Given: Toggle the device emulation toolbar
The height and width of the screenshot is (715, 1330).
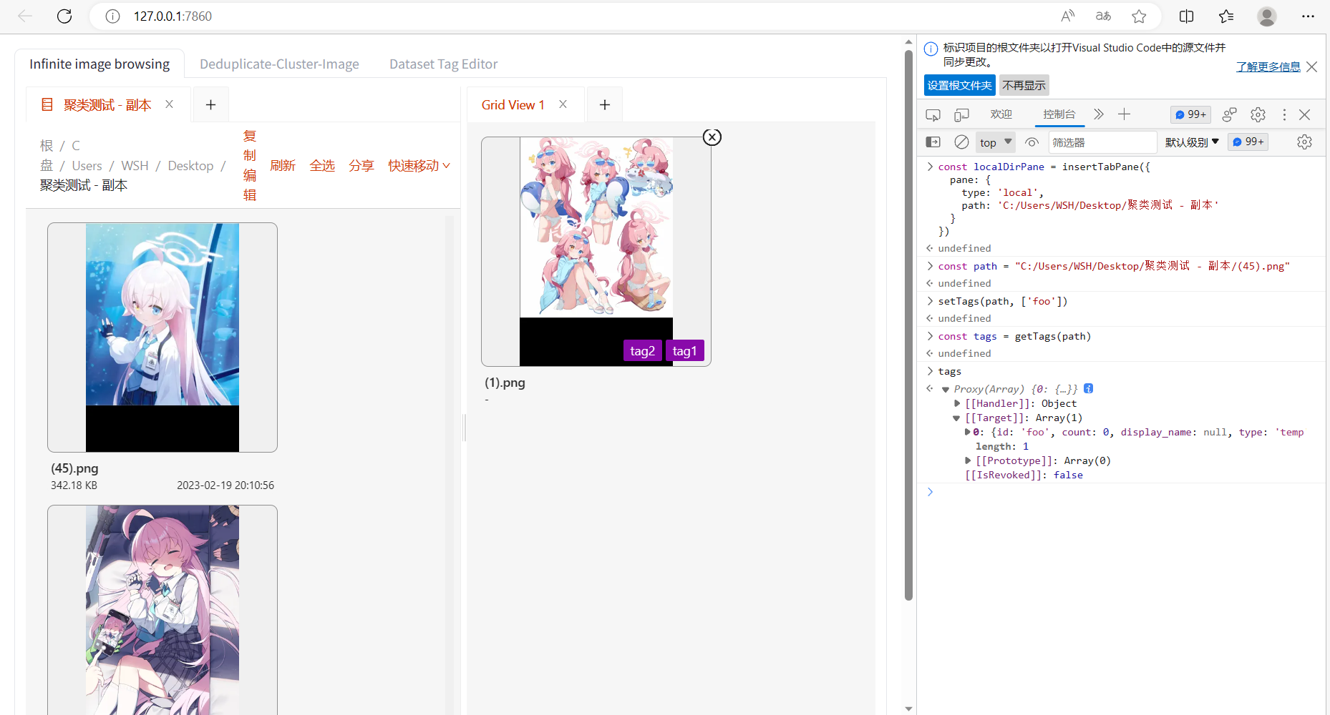Looking at the screenshot, I should point(961,114).
